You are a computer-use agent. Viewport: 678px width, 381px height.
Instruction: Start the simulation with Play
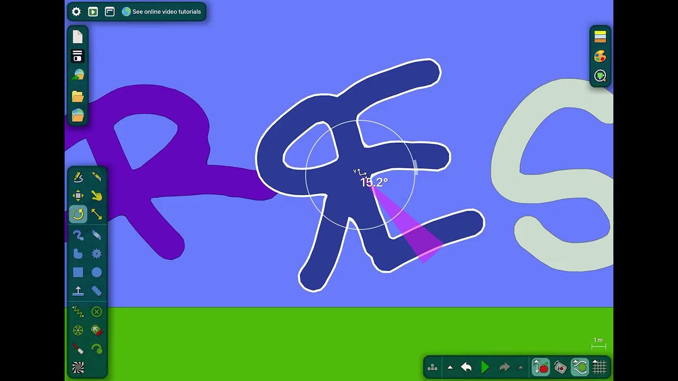pyautogui.click(x=485, y=367)
